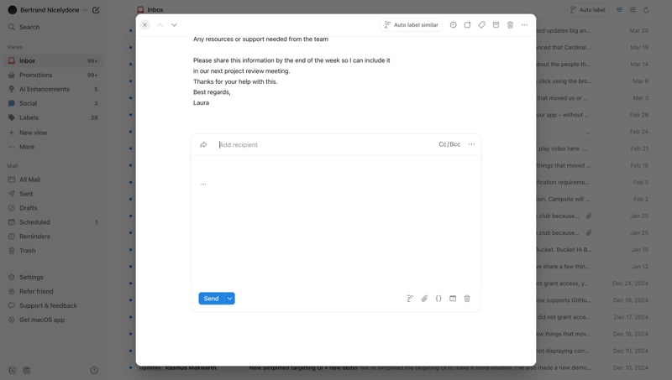Focus the Add recipient field
The height and width of the screenshot is (380, 672).
[x=326, y=144]
